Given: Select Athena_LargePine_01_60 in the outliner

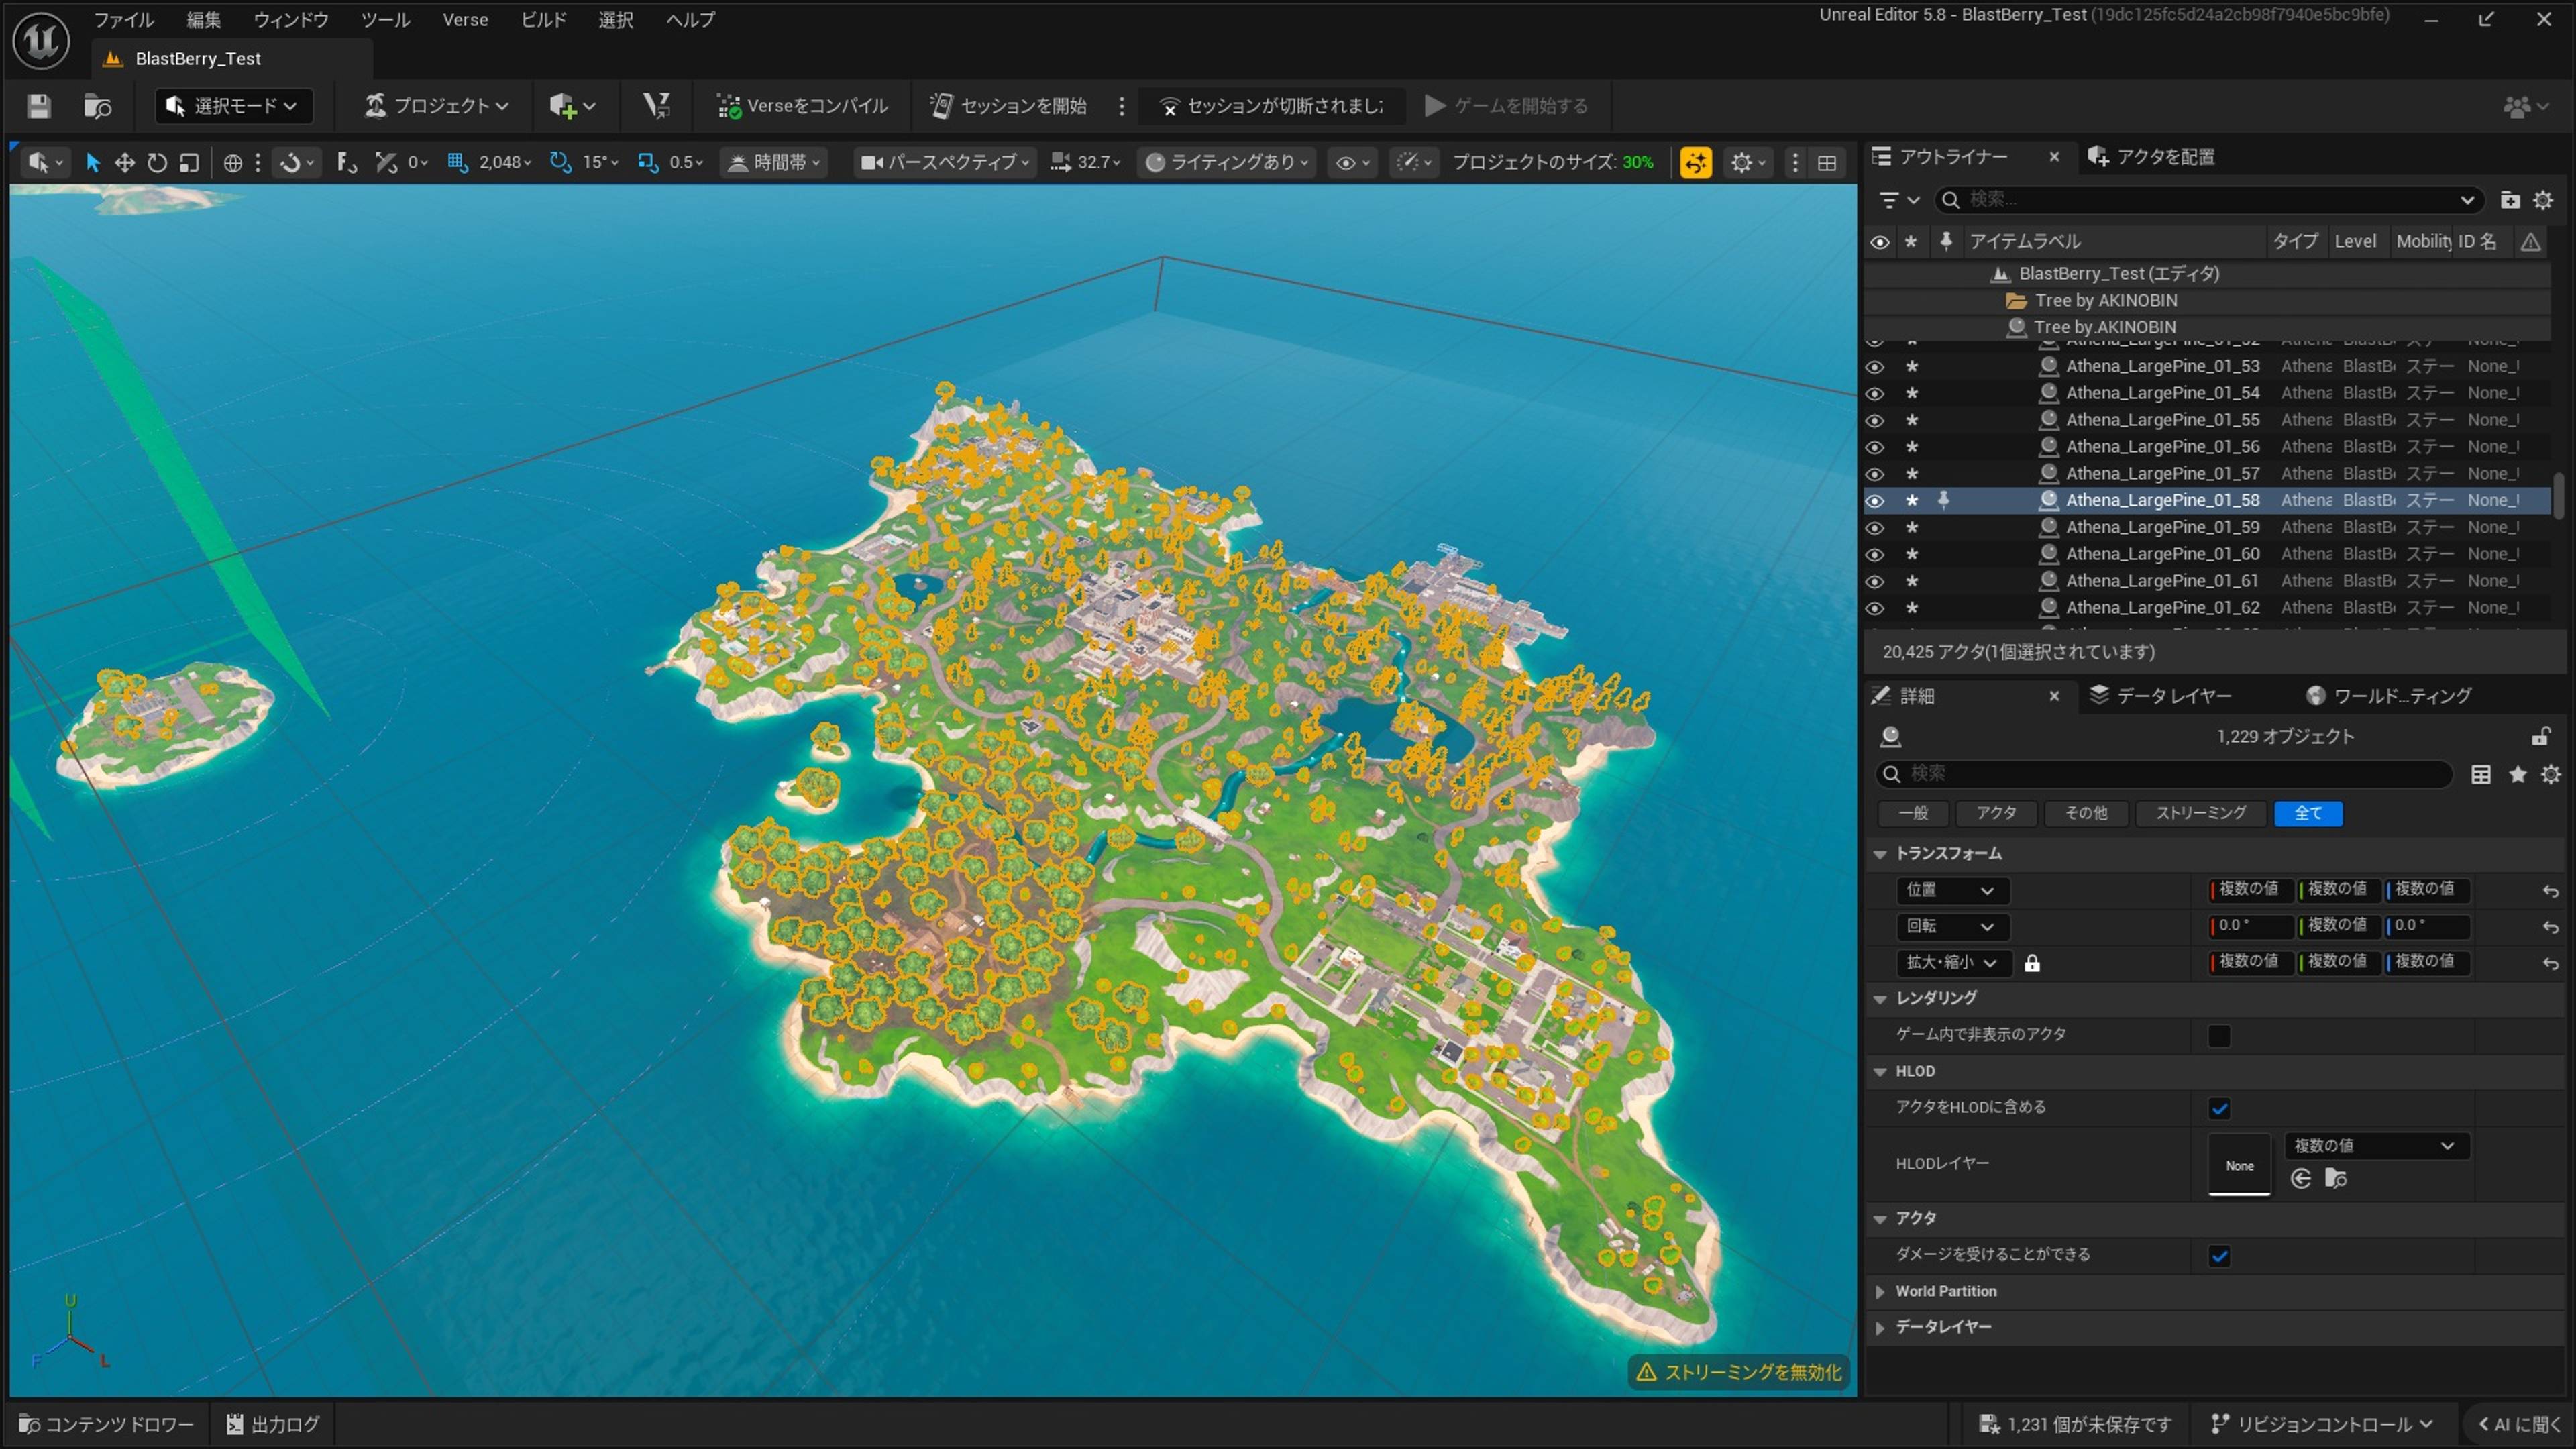Looking at the screenshot, I should click(2163, 554).
